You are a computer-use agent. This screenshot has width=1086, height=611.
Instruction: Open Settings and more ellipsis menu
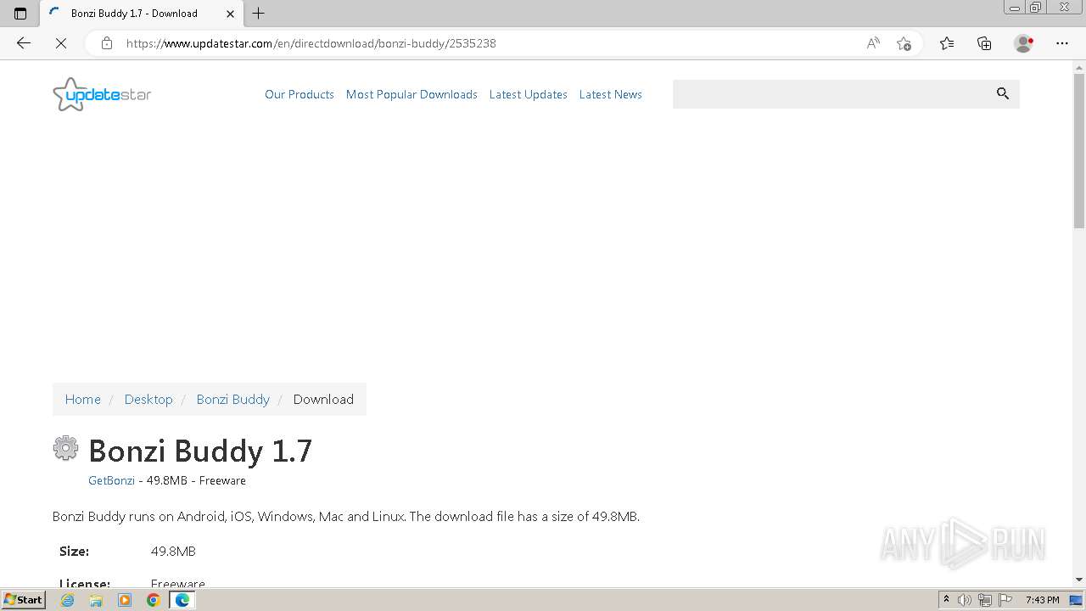click(x=1062, y=43)
